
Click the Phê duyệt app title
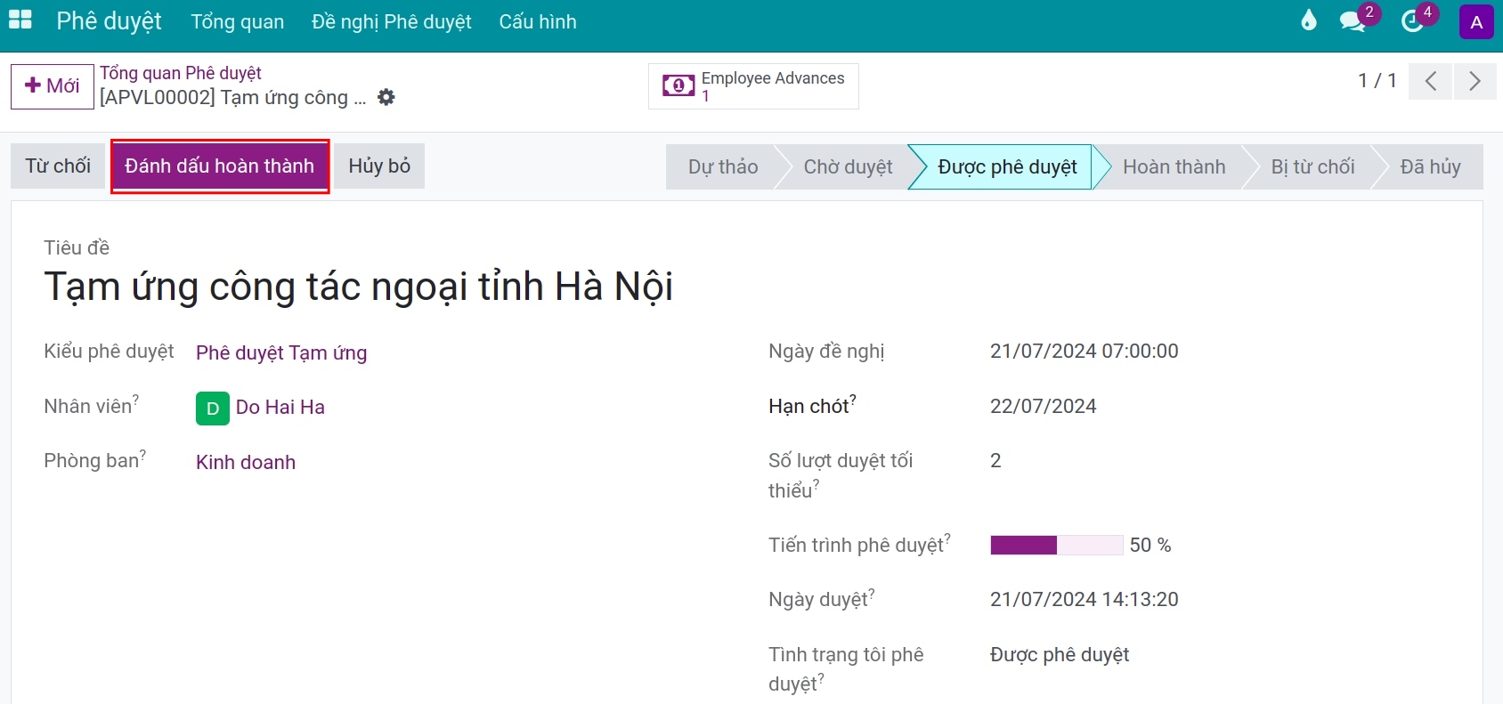pyautogui.click(x=109, y=20)
